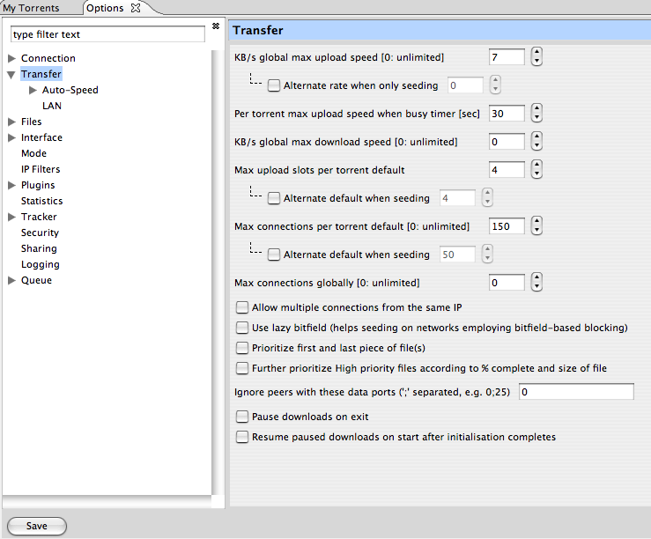Click the stepper for max connections per torrent
The height and width of the screenshot is (539, 651).
536,226
